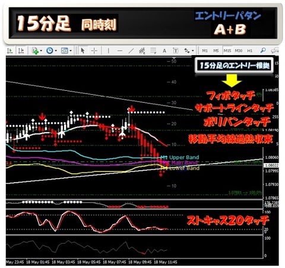Click price scale value 1.08060
Viewport: 285px width, 268px height.
[271, 158]
